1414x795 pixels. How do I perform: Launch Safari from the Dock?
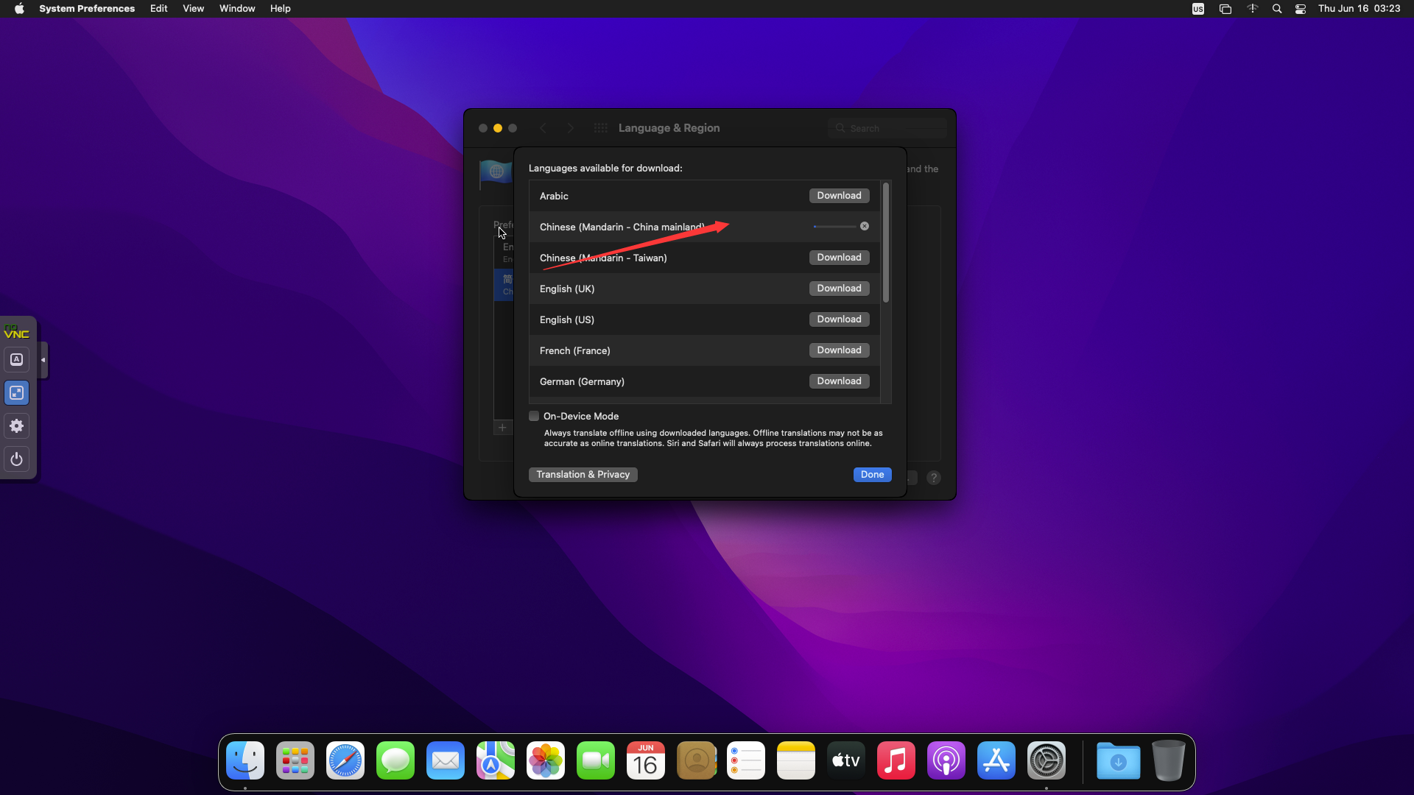(x=345, y=760)
